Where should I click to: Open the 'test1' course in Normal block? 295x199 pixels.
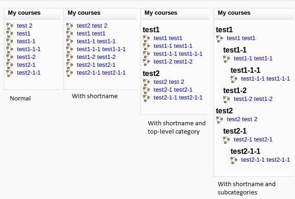[x=23, y=33]
